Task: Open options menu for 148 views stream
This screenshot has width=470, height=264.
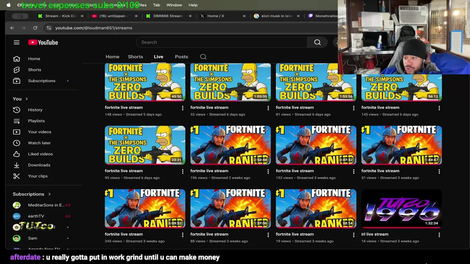Action: point(182,108)
